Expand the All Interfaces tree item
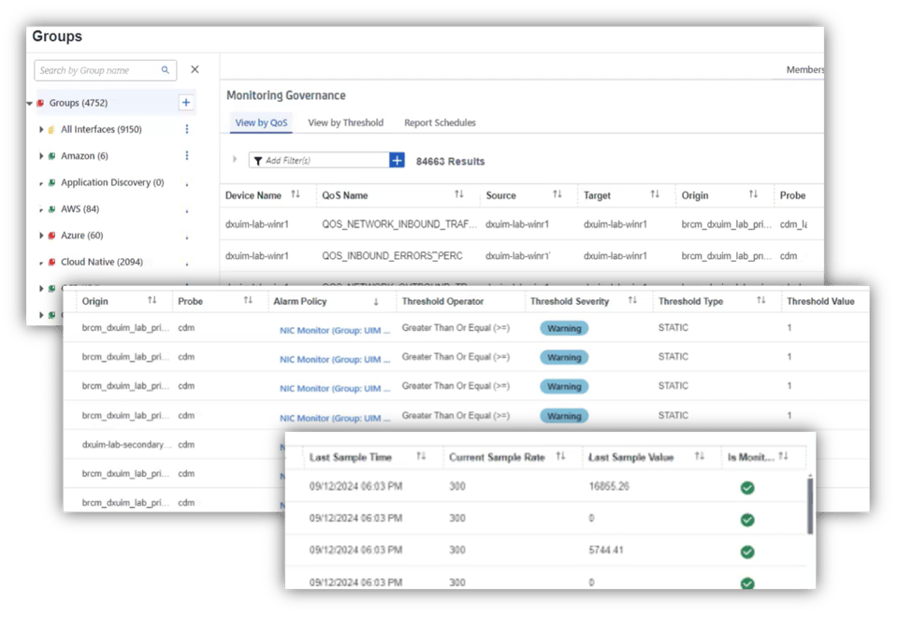The height and width of the screenshot is (617, 898). [41, 129]
